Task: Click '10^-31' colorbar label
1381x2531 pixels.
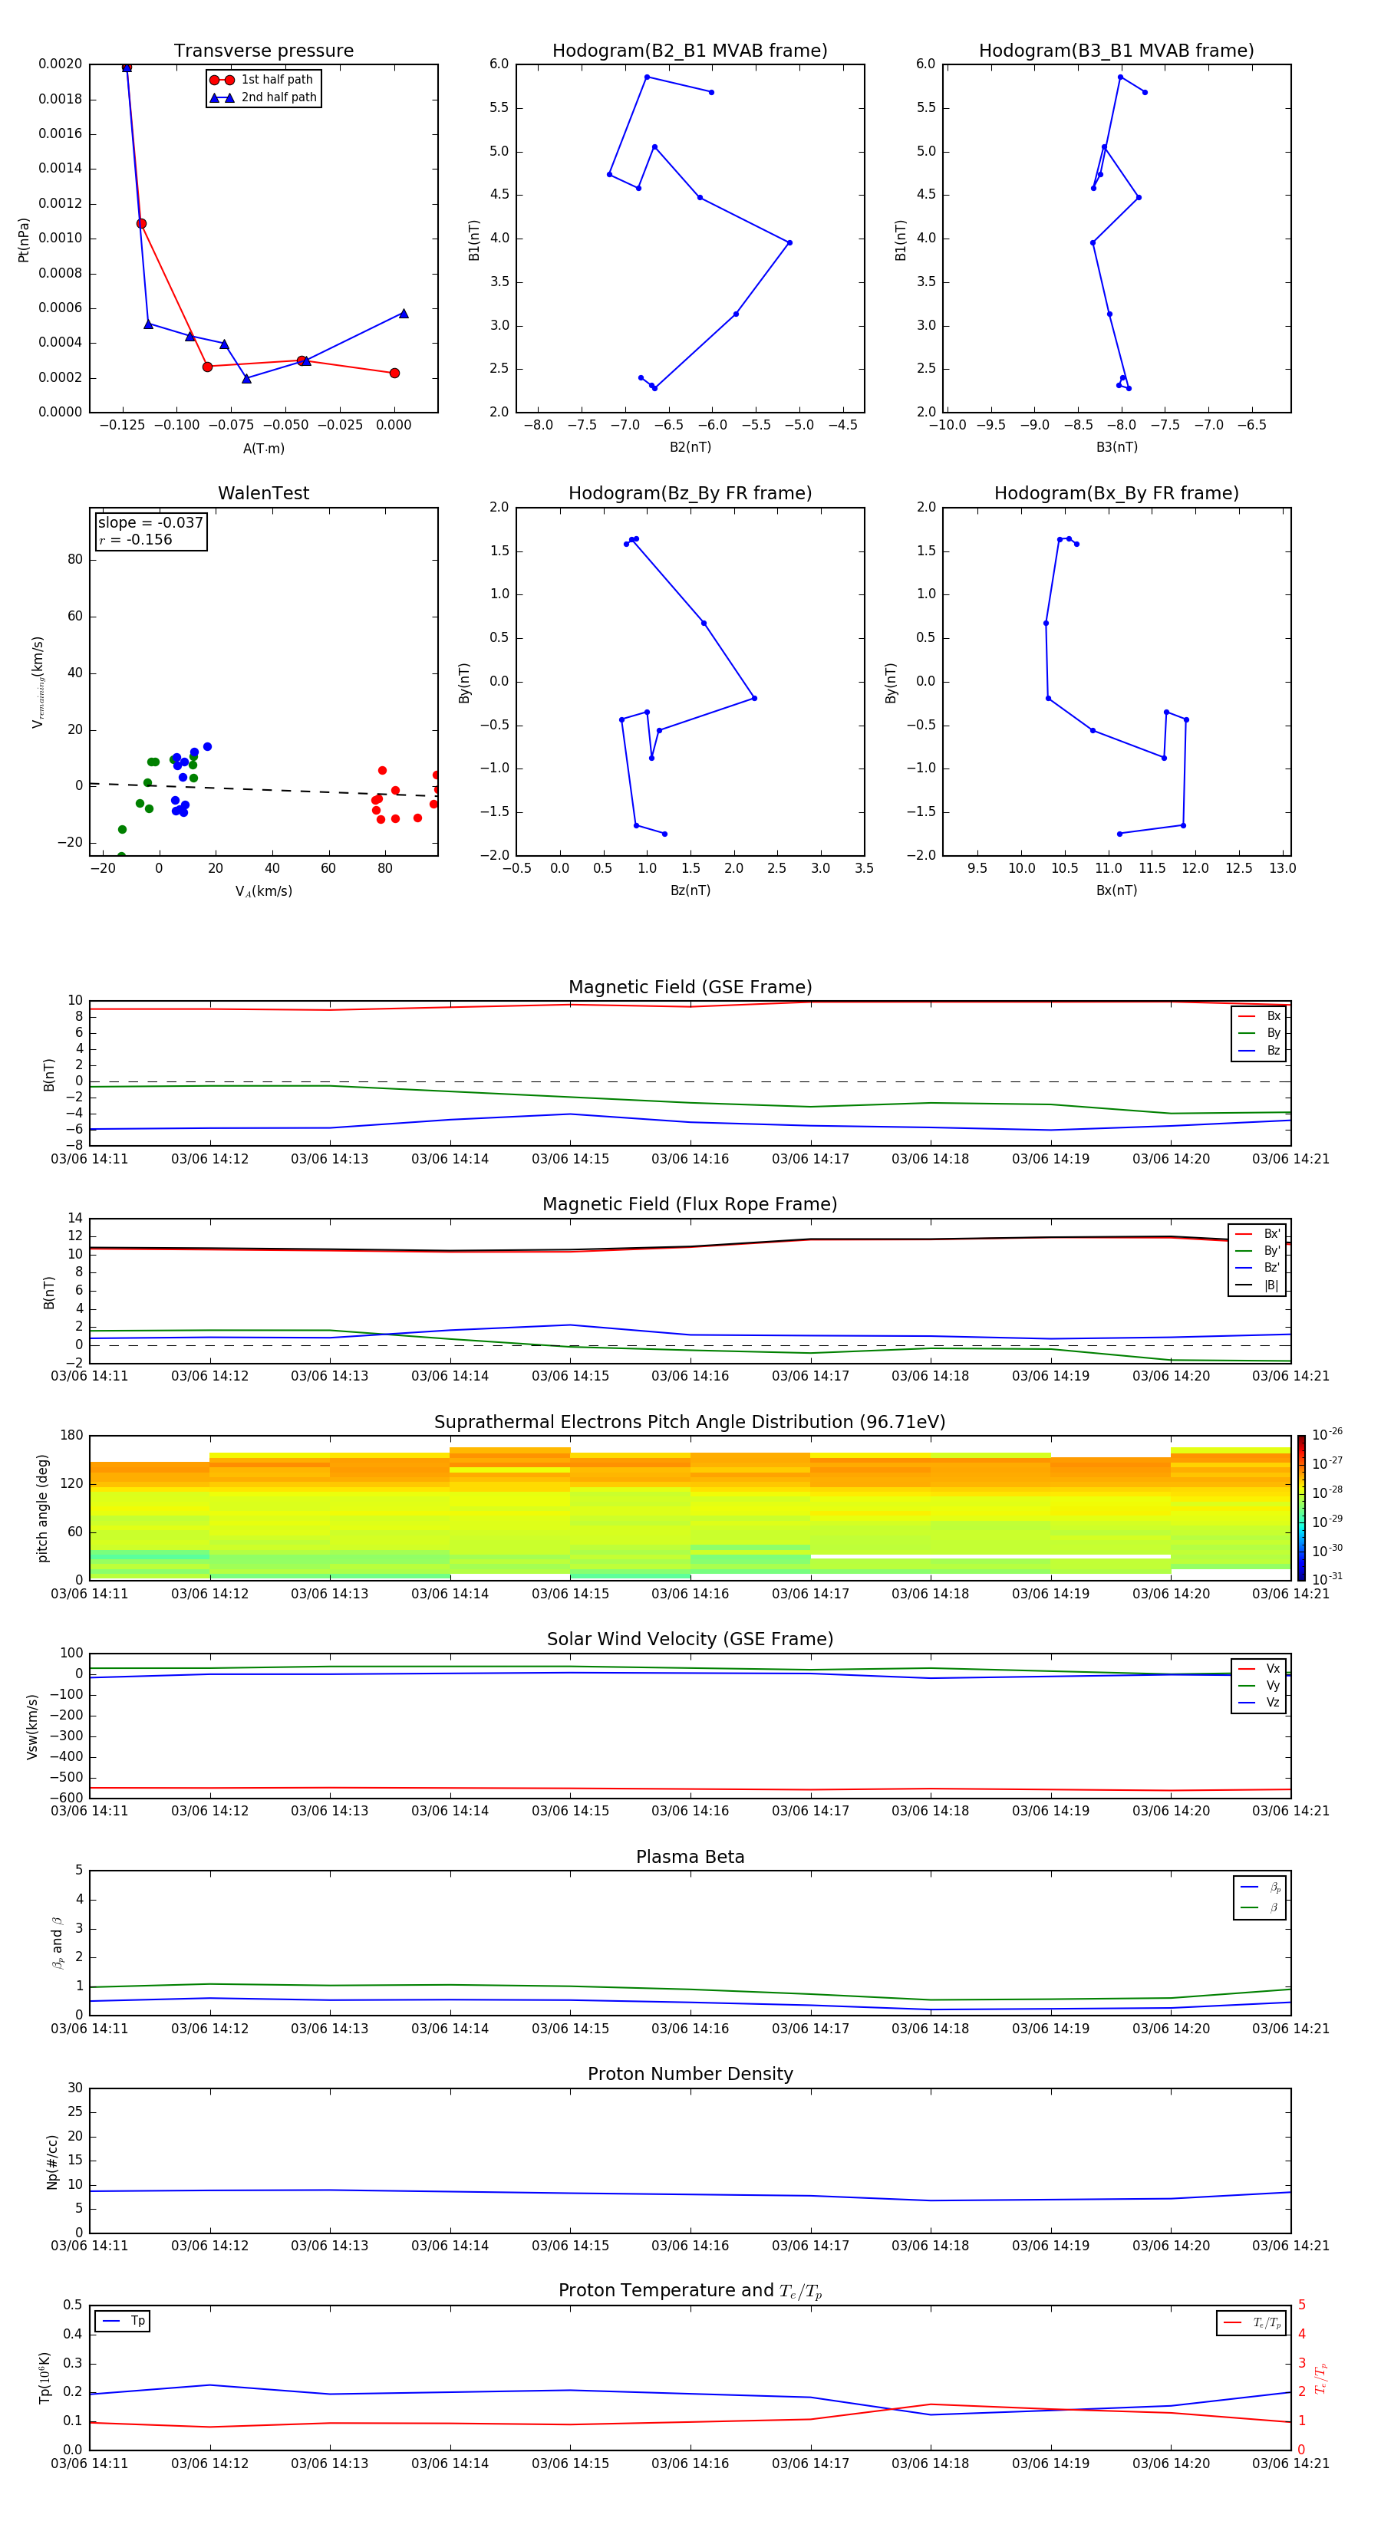Action: 1327,1579
